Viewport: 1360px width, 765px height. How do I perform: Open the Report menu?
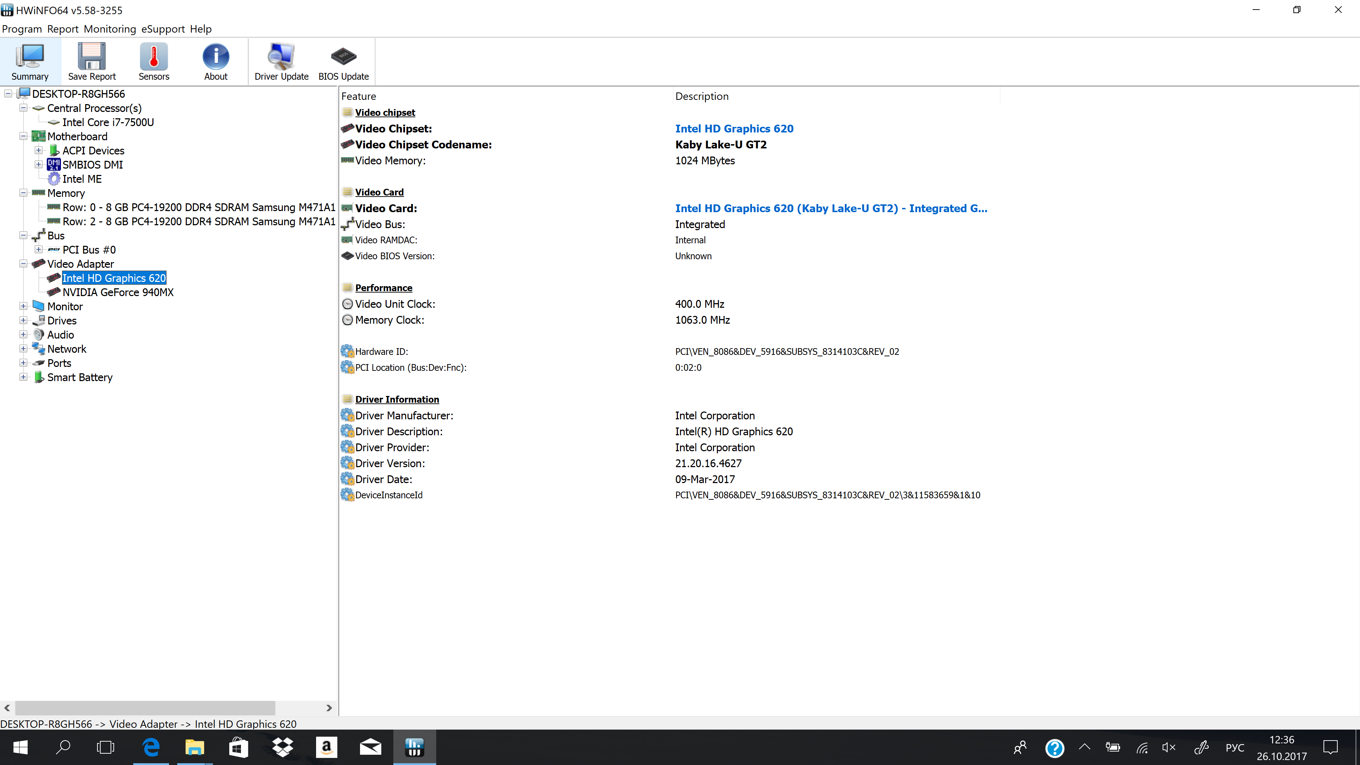[63, 29]
